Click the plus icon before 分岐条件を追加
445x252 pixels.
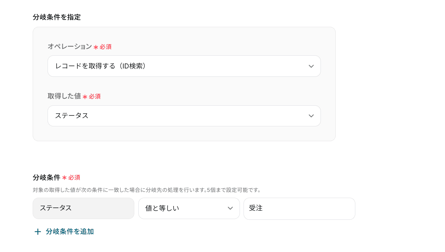pos(38,232)
